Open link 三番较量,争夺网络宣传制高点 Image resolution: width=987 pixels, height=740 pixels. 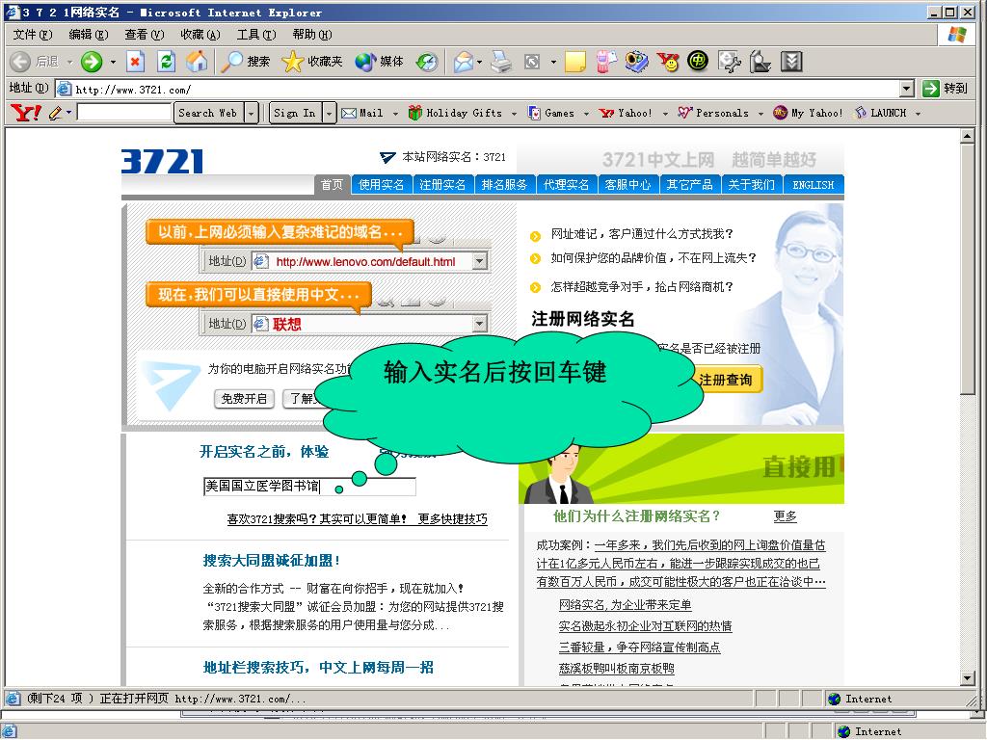[x=640, y=647]
